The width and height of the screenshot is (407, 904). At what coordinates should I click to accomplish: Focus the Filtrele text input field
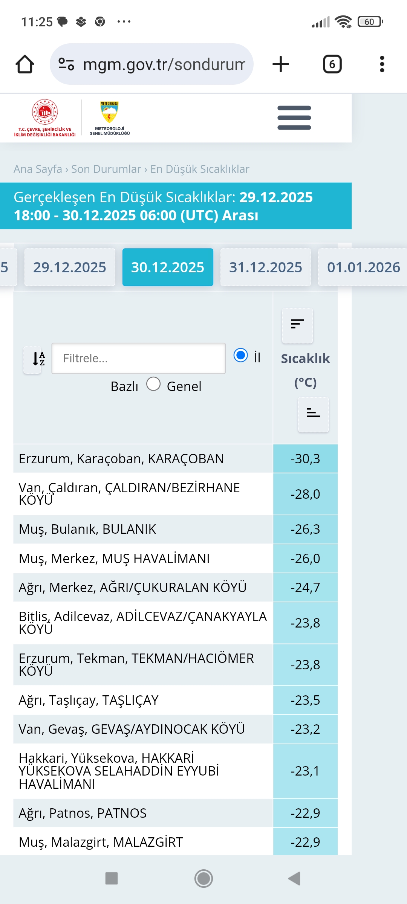point(139,358)
